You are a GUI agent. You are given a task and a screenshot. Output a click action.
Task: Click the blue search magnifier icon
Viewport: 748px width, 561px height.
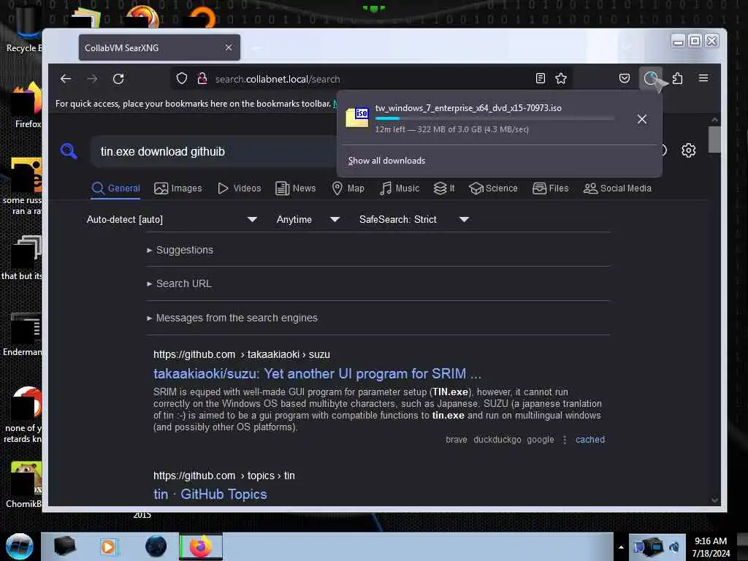pyautogui.click(x=69, y=151)
